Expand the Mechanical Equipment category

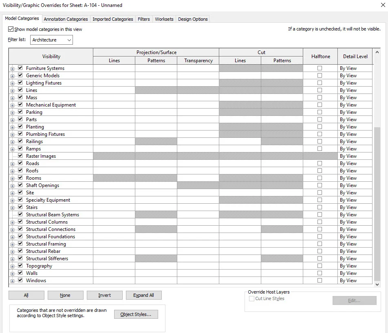pos(12,105)
